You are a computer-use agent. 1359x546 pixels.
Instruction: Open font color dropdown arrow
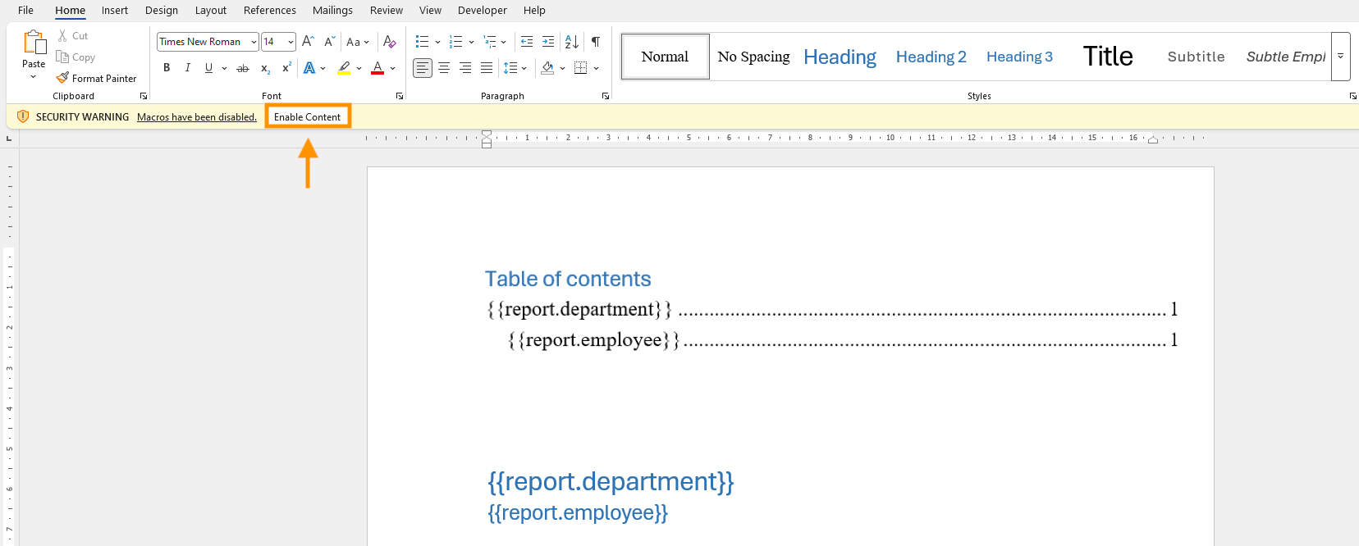393,68
